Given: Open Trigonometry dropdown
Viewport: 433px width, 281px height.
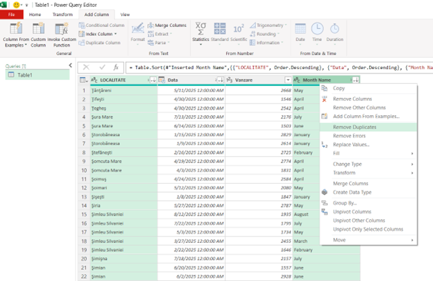Looking at the screenshot, I should (x=268, y=25).
